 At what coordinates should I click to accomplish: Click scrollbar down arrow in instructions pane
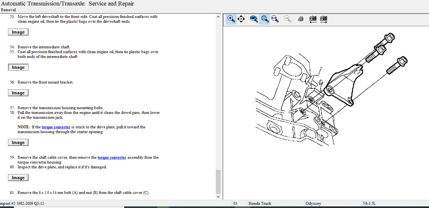(x=218, y=197)
